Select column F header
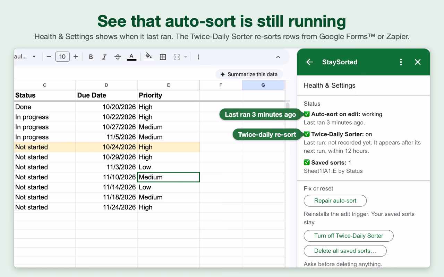 (221, 85)
